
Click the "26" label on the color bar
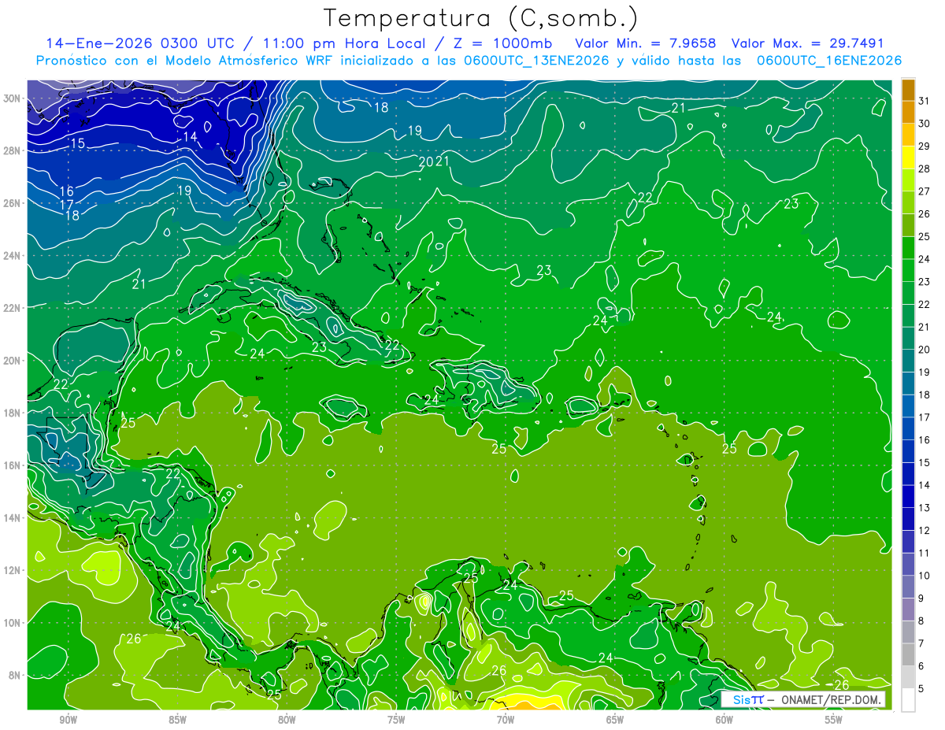pos(925,213)
